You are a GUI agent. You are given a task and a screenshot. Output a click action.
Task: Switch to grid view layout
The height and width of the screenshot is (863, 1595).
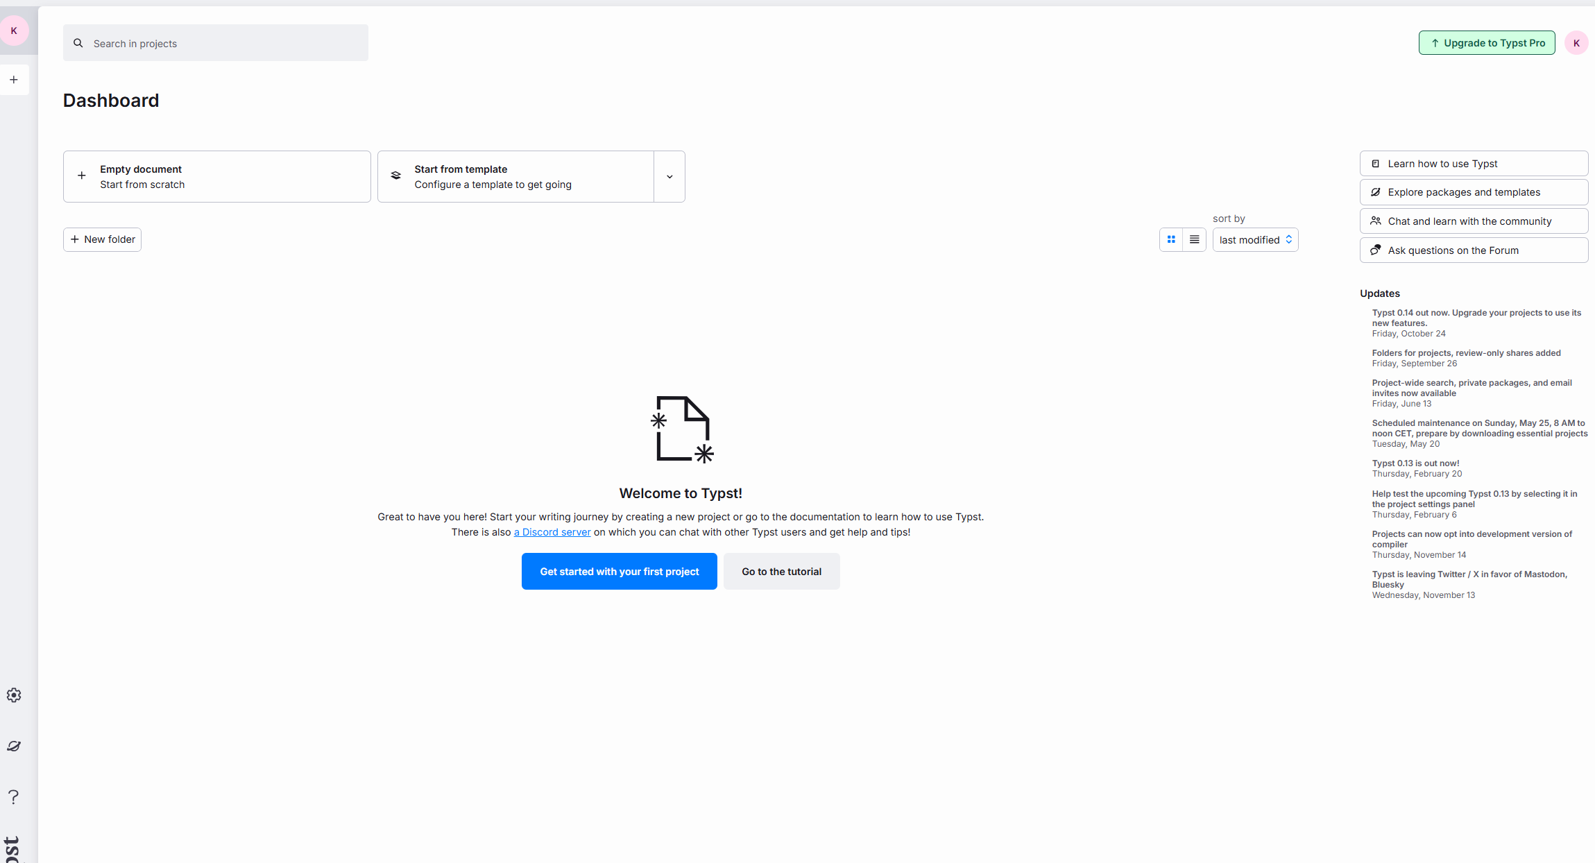coord(1171,239)
